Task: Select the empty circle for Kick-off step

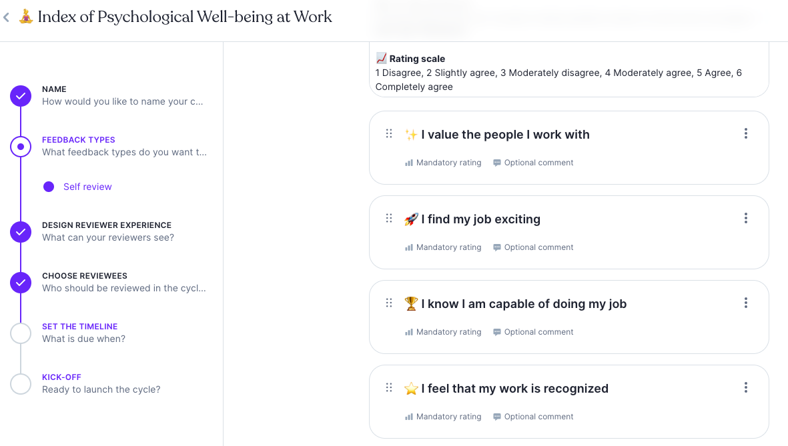Action: (x=21, y=384)
